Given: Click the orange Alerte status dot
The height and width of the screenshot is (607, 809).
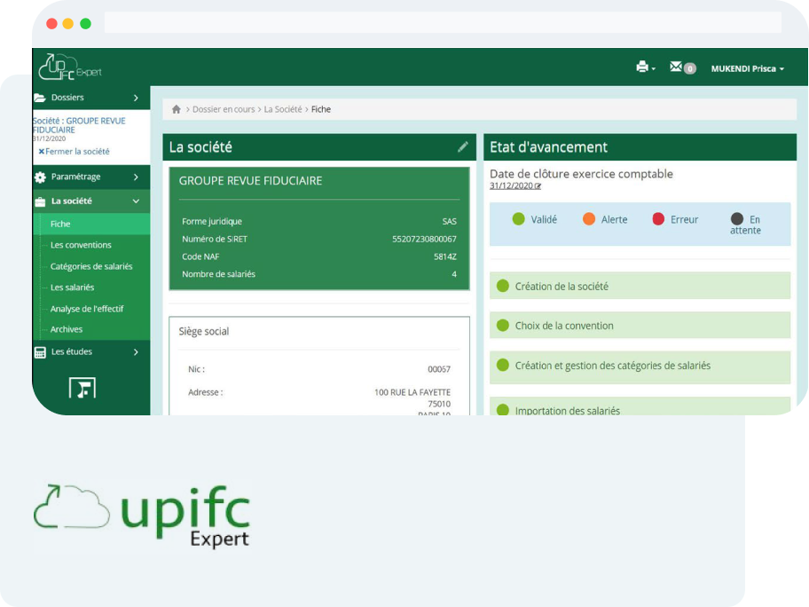Looking at the screenshot, I should (589, 219).
